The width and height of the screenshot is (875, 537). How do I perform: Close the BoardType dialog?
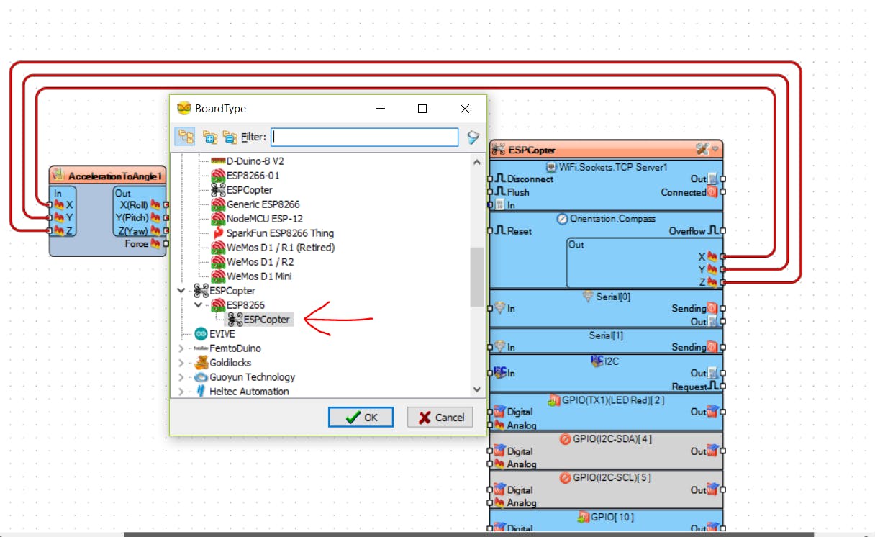(x=465, y=109)
